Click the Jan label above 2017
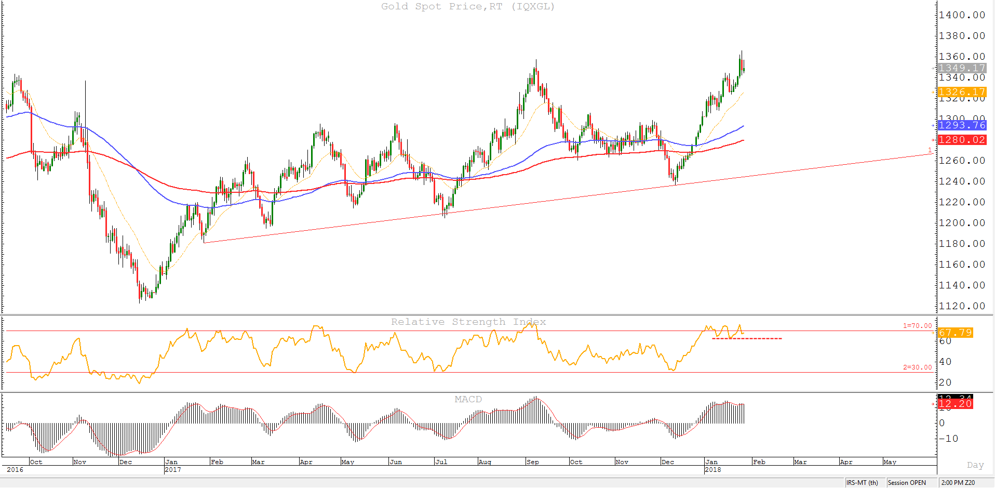Screen dimensions: 995x488 tap(171, 462)
